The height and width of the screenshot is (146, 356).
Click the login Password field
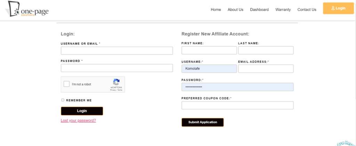coord(116,68)
